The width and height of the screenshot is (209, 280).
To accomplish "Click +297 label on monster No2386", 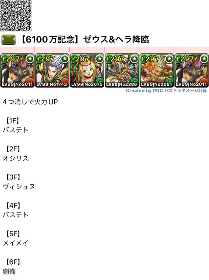I will coord(115,59).
